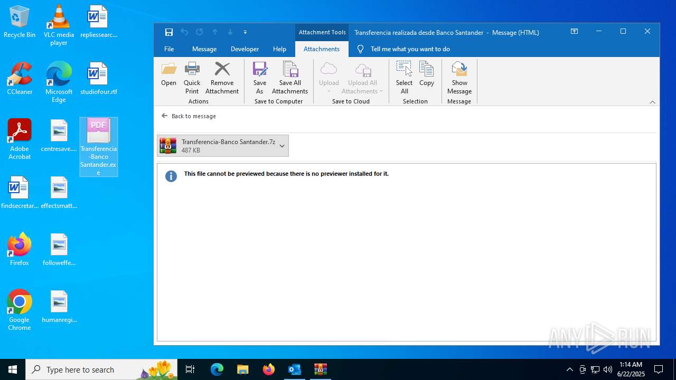Image resolution: width=676 pixels, height=380 pixels.
Task: Switch to WinRAR in the taskbar
Action: click(x=321, y=369)
